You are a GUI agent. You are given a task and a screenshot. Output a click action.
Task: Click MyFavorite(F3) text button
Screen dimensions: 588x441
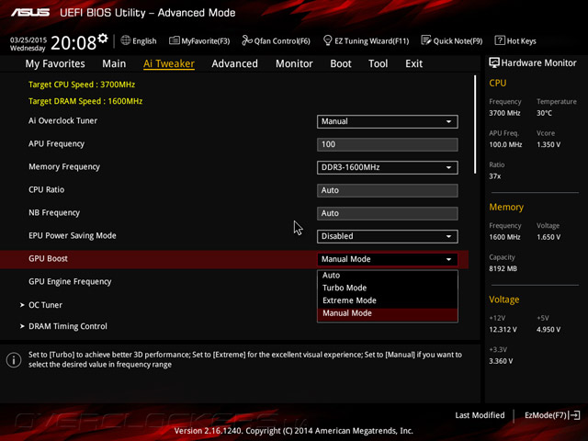(x=206, y=40)
